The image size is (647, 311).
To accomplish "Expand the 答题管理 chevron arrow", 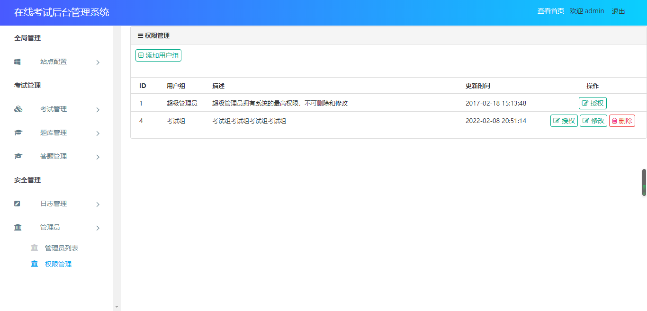I will click(x=98, y=157).
